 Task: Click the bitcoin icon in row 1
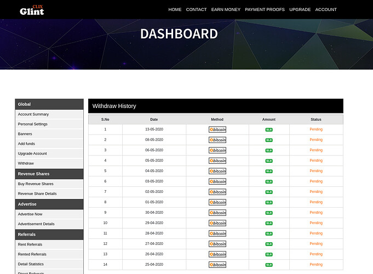tap(217, 130)
